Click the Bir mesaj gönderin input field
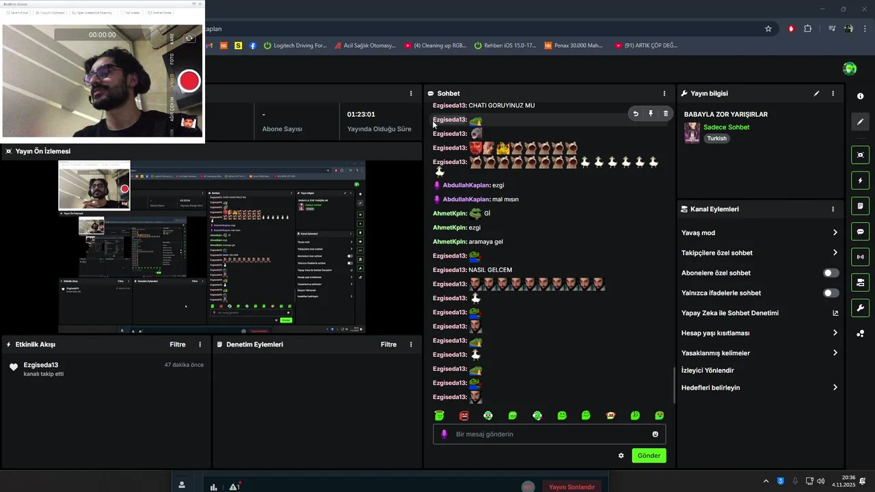 (549, 434)
